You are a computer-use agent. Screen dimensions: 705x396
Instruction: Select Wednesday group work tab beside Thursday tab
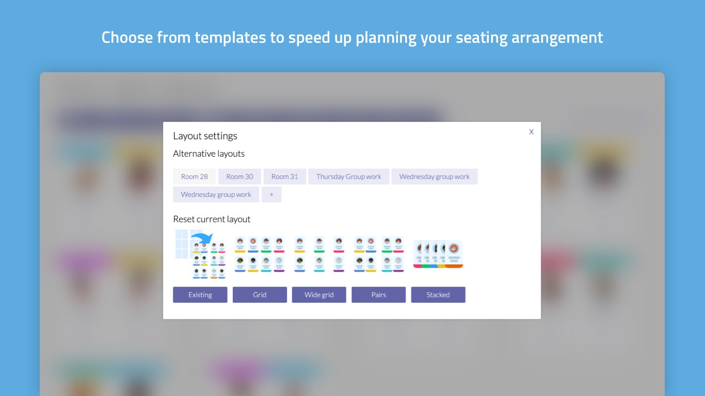click(435, 176)
